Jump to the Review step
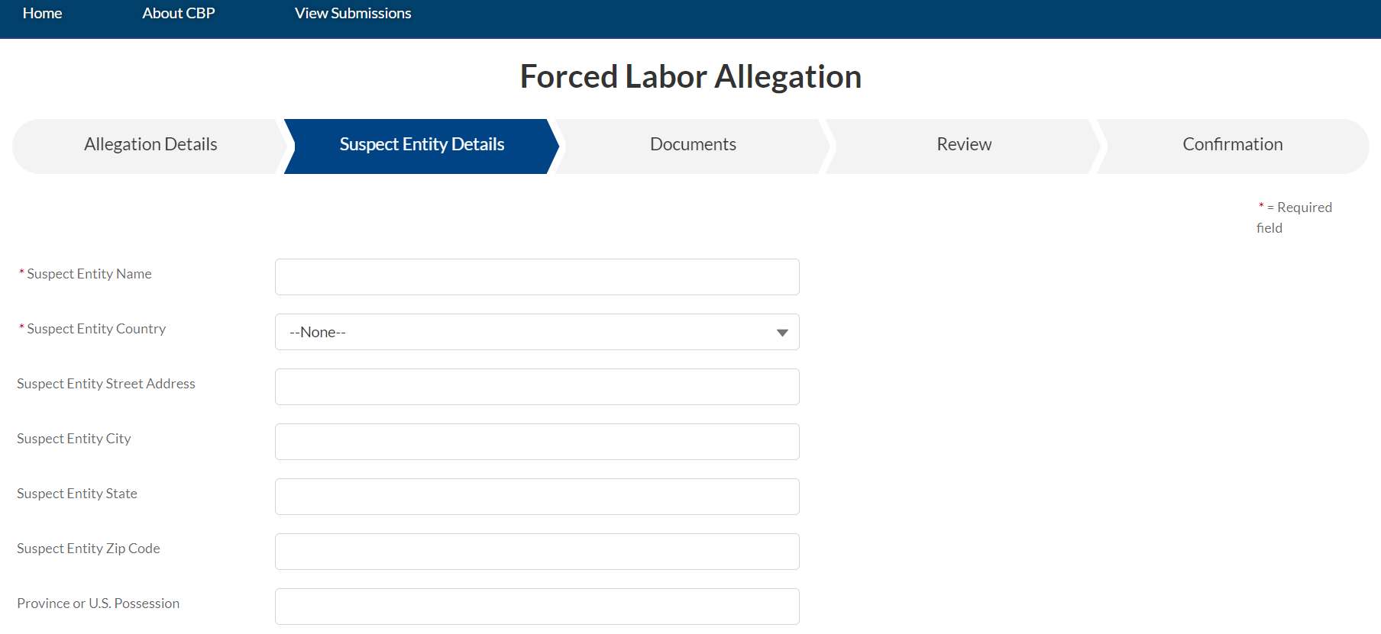Viewport: 1381px width, 634px height. pyautogui.click(x=964, y=145)
